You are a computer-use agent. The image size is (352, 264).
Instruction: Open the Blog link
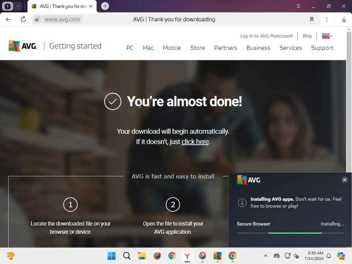(307, 36)
